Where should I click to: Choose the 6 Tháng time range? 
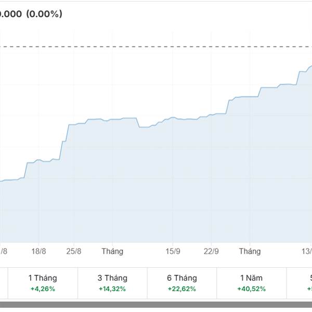point(181,283)
